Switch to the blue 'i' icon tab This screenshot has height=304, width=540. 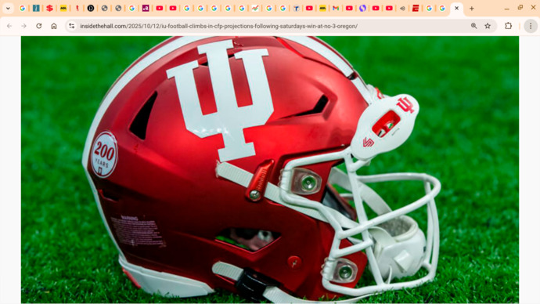tap(36, 9)
